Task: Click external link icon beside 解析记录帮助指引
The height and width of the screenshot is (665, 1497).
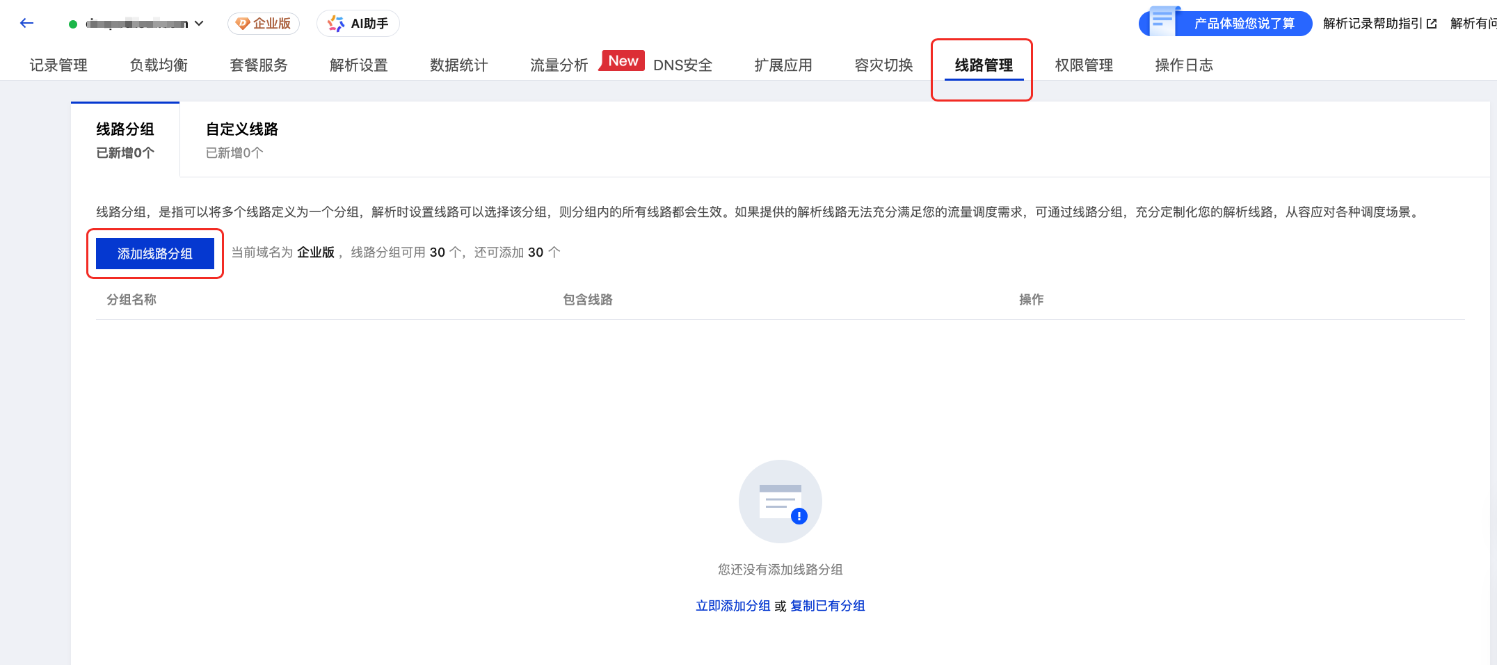Action: click(x=1432, y=24)
